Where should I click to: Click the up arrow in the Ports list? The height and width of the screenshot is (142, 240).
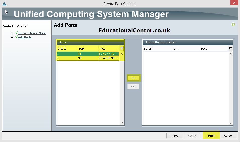point(122,54)
